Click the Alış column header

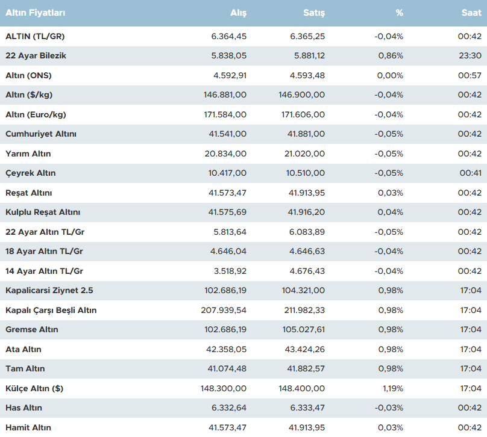tap(238, 13)
